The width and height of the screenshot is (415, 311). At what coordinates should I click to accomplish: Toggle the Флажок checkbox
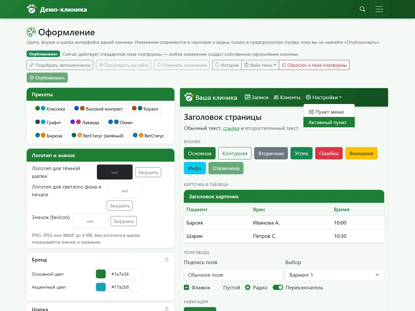click(186, 287)
